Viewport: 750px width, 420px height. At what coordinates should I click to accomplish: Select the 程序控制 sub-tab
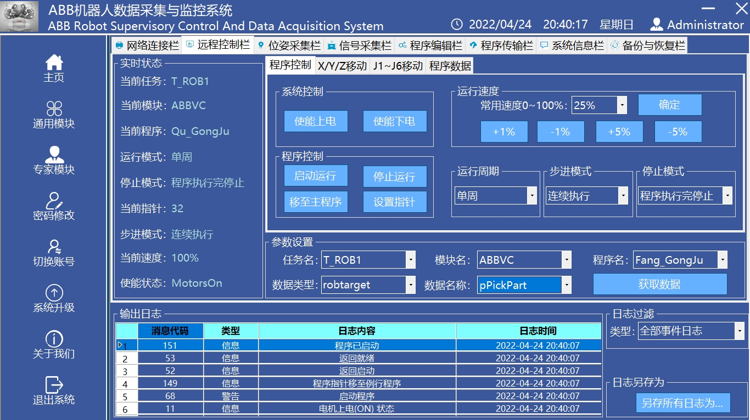290,65
